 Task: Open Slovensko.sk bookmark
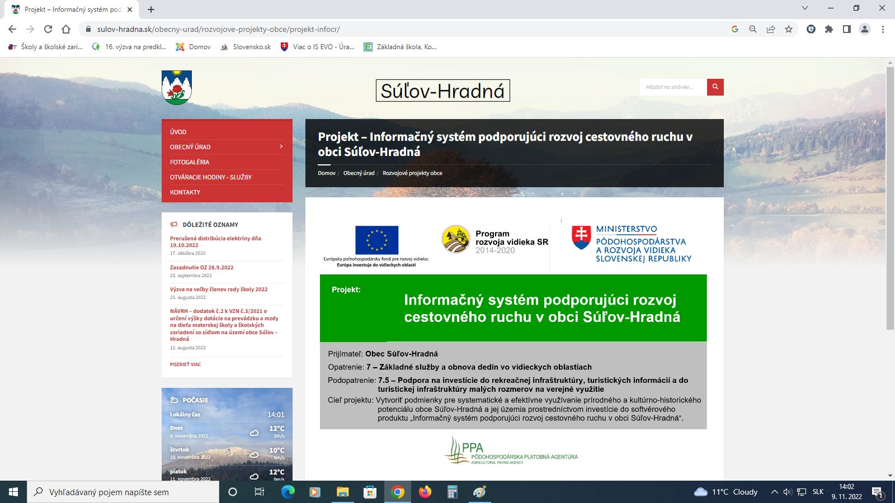coord(246,47)
